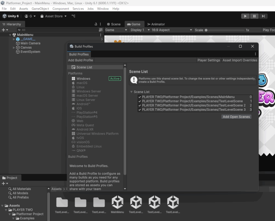Click the Hierarchy create plus button
This screenshot has width=275, height=221.
tap(5, 30)
